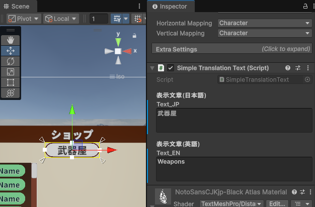The image size is (315, 207).
Task: Open Simple Translation Text help reference
Action: coord(288,68)
